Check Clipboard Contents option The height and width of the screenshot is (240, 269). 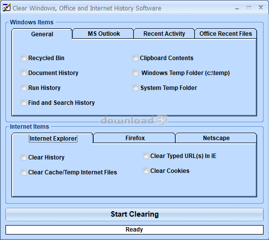tap(135, 58)
